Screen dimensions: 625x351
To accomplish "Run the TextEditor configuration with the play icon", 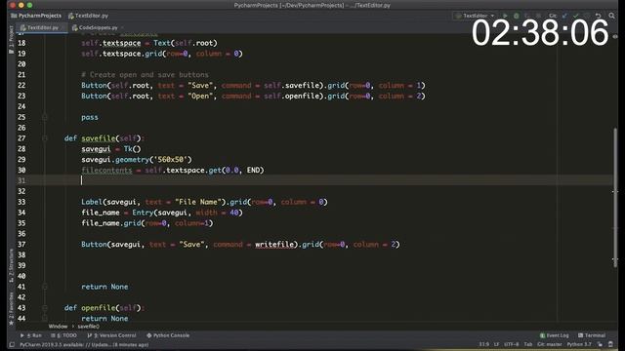I will [505, 16].
